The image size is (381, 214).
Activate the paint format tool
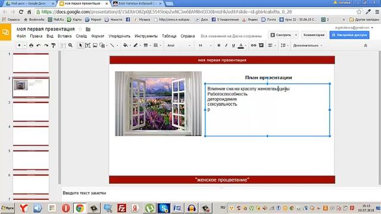pos(53,45)
